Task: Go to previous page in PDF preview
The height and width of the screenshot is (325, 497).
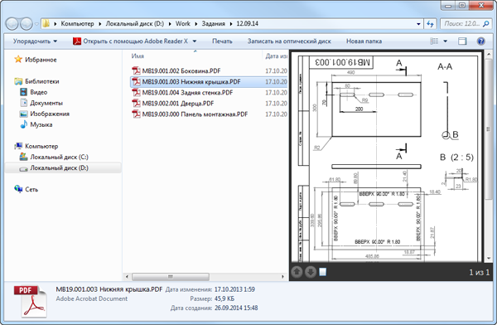Action: coord(297,272)
